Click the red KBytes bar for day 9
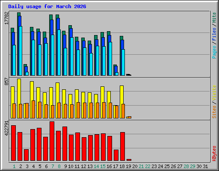Viewport: 219px width, 171px height. pos(65,144)
